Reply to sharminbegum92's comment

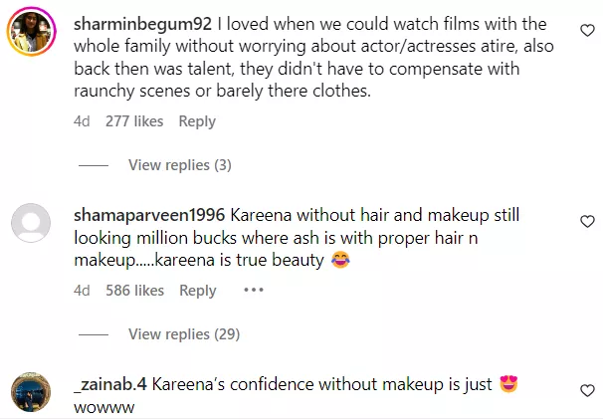pos(197,121)
